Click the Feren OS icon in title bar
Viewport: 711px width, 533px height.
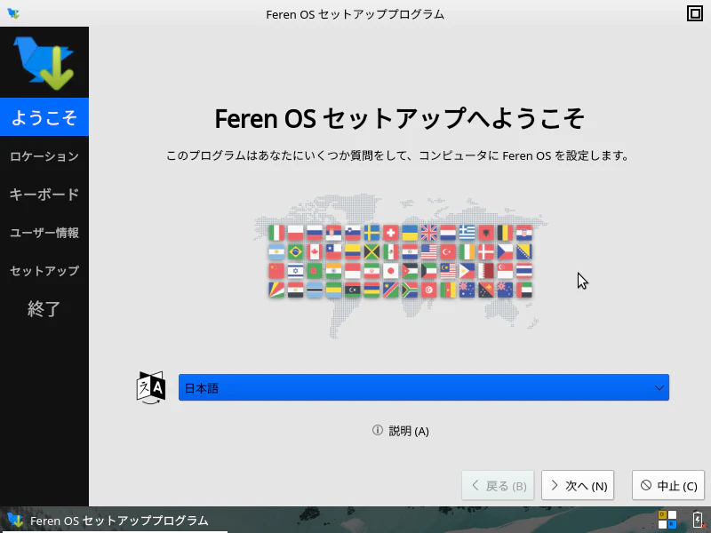(x=13, y=13)
